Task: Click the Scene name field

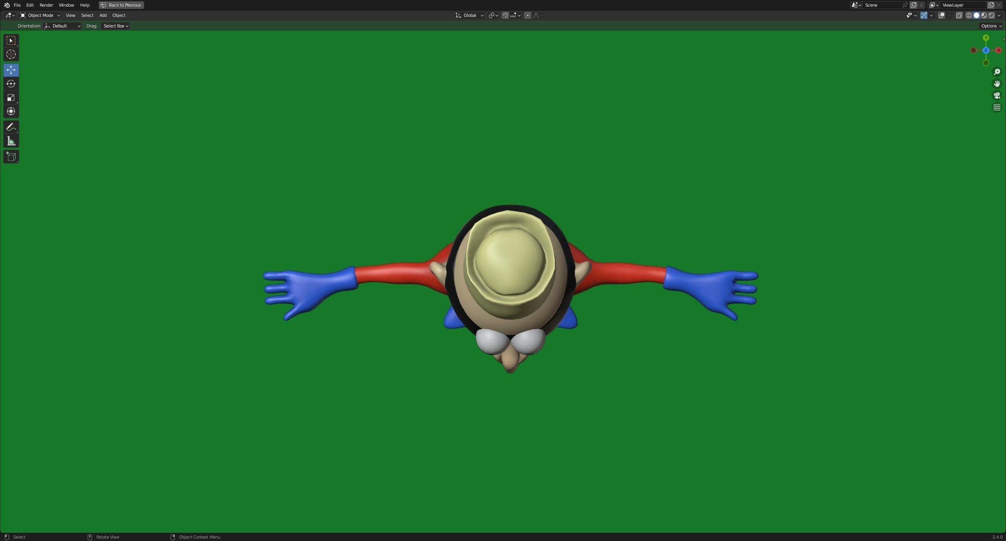Action: click(x=882, y=5)
